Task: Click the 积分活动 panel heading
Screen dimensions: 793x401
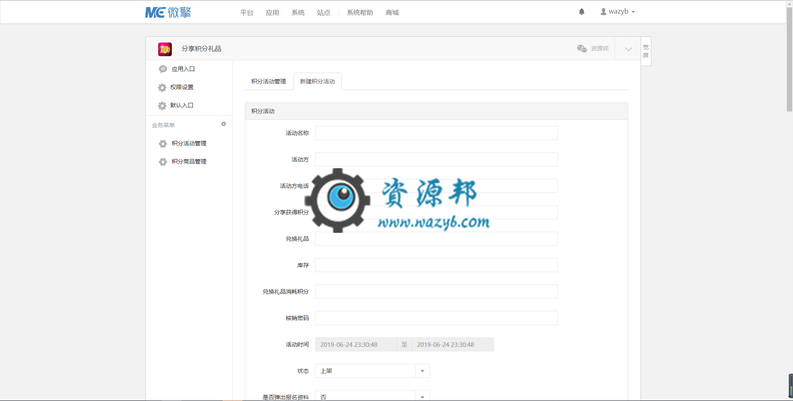Action: (263, 111)
